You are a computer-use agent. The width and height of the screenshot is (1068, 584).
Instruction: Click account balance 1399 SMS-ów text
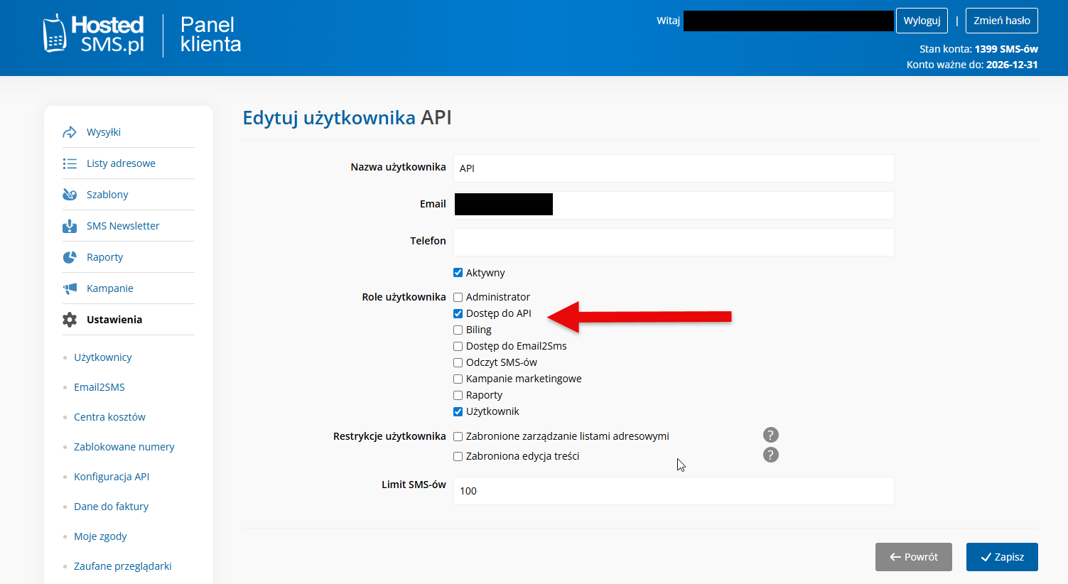(x=1006, y=49)
